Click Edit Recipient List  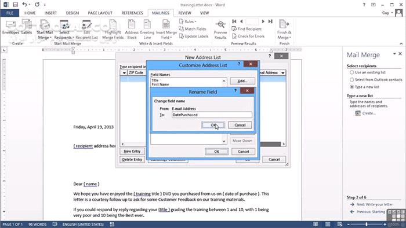87,30
